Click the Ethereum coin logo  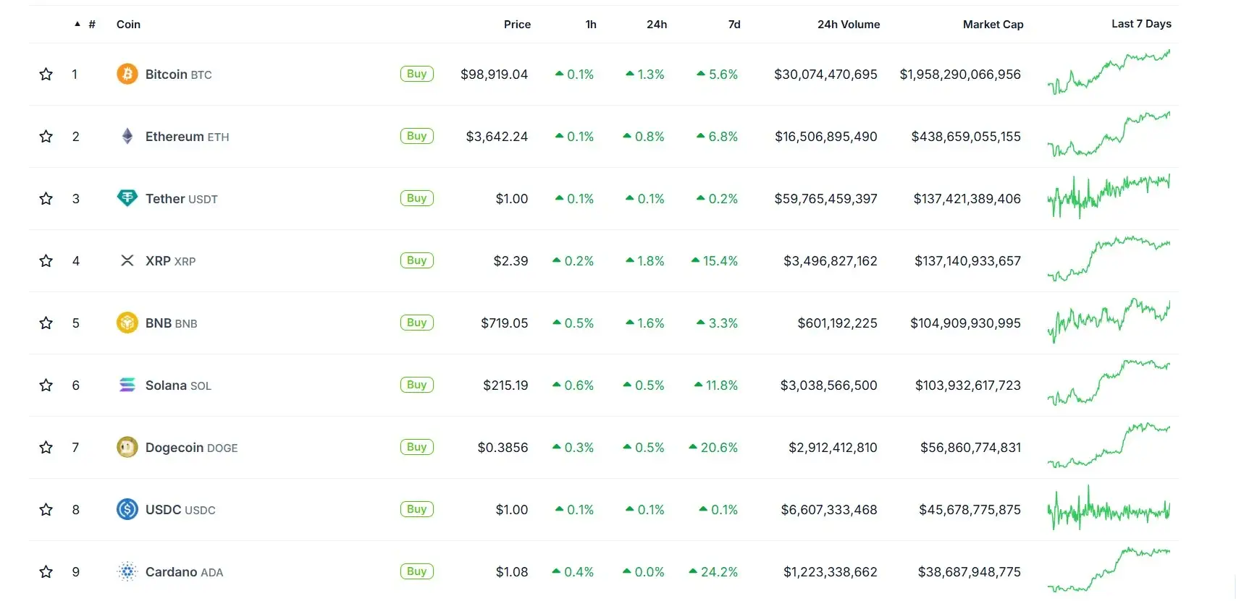click(x=127, y=136)
